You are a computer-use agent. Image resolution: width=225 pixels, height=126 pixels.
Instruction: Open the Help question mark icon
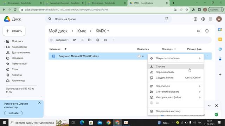tap(195, 19)
